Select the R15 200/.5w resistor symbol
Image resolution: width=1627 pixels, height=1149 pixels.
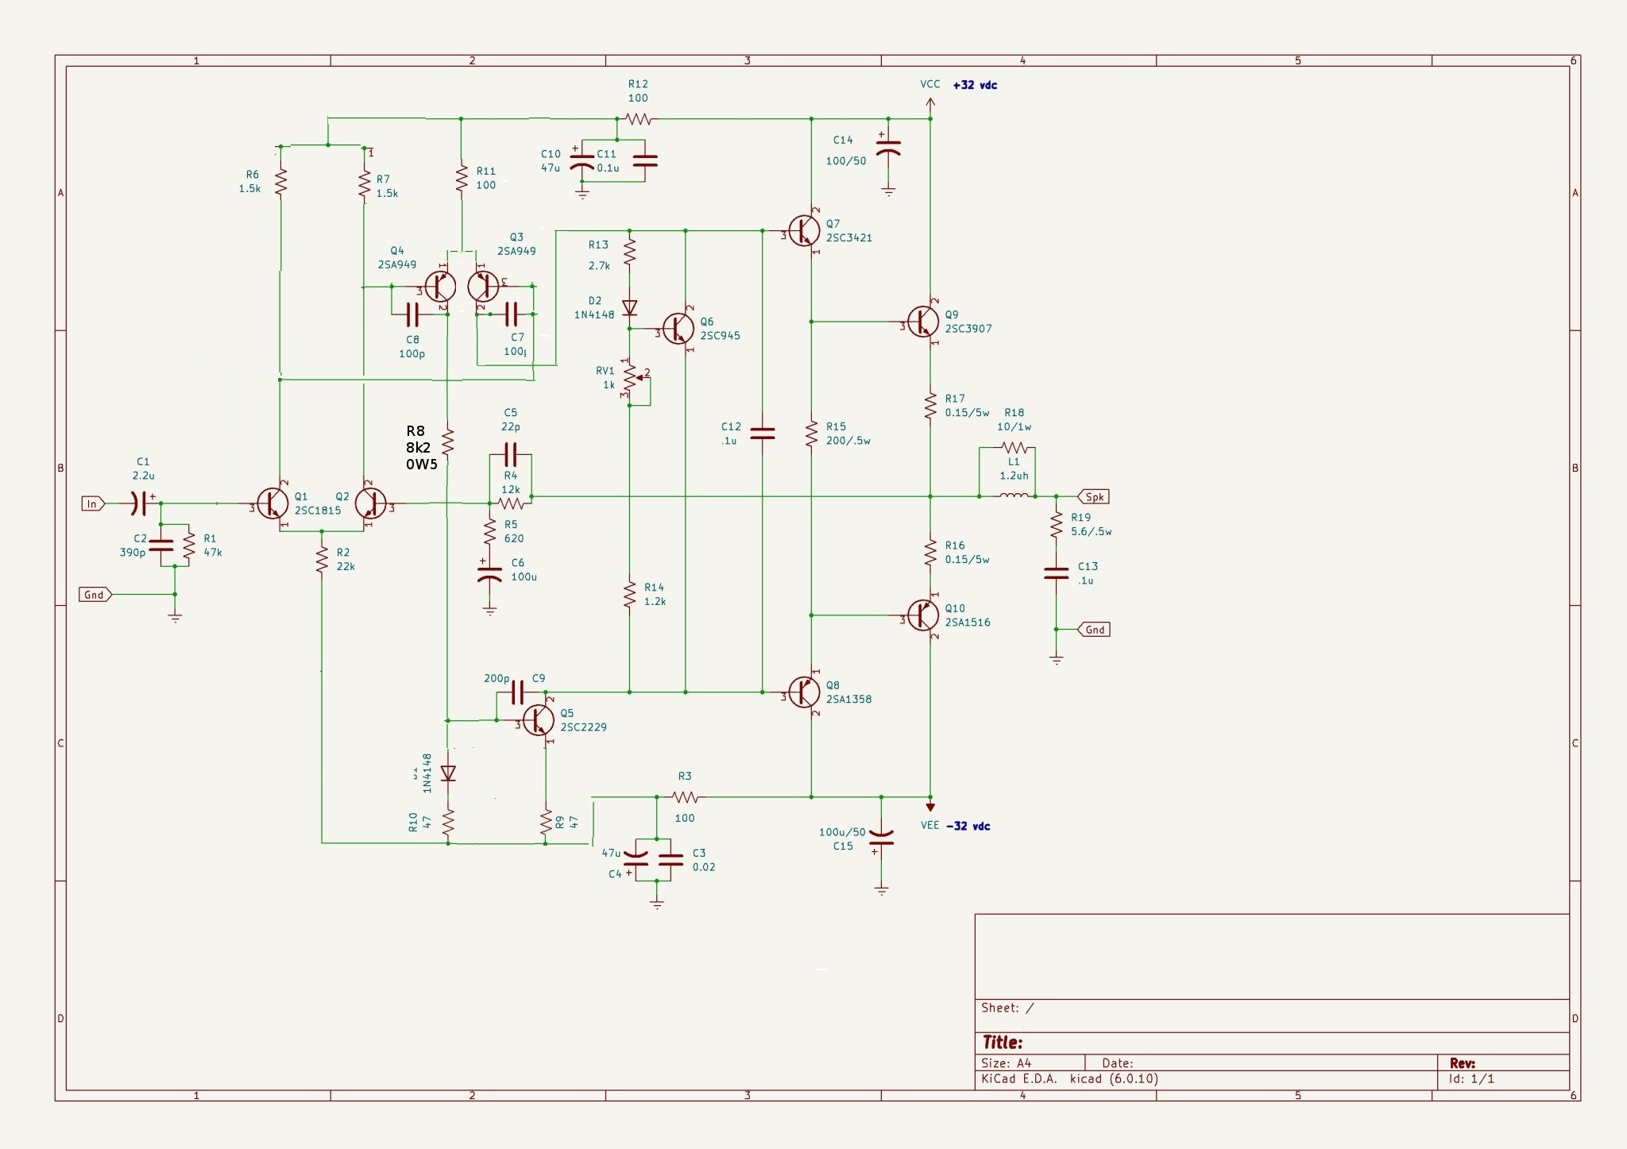pyautogui.click(x=811, y=434)
